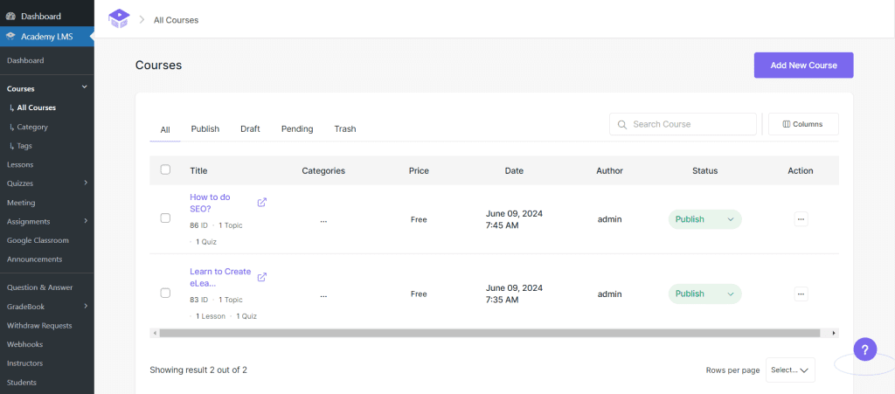Click the Academy LMS graduation cap logo
The height and width of the screenshot is (394, 895).
[118, 18]
